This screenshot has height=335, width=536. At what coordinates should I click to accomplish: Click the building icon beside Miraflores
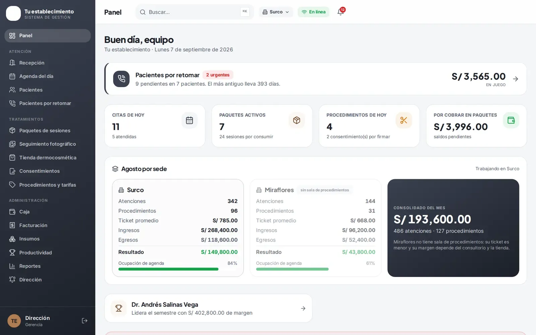coord(259,190)
